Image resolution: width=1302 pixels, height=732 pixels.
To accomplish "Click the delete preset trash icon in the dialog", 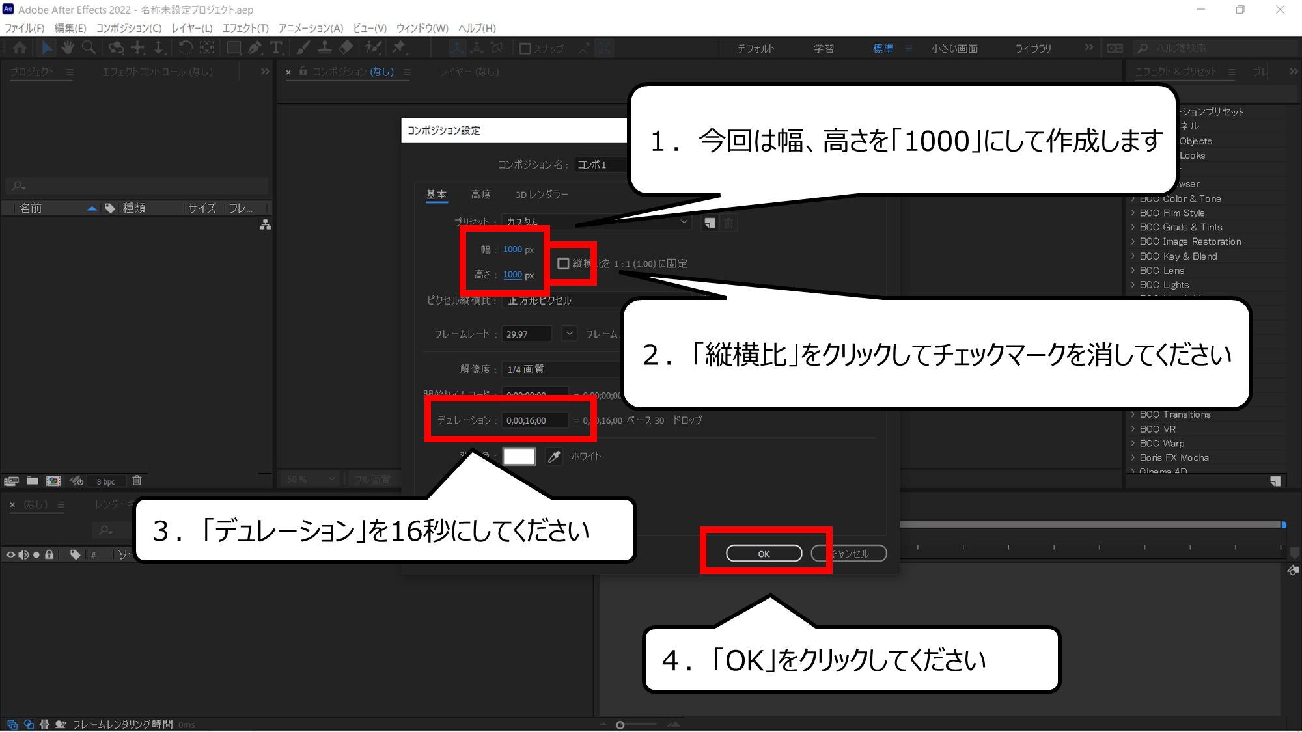I will coord(728,223).
